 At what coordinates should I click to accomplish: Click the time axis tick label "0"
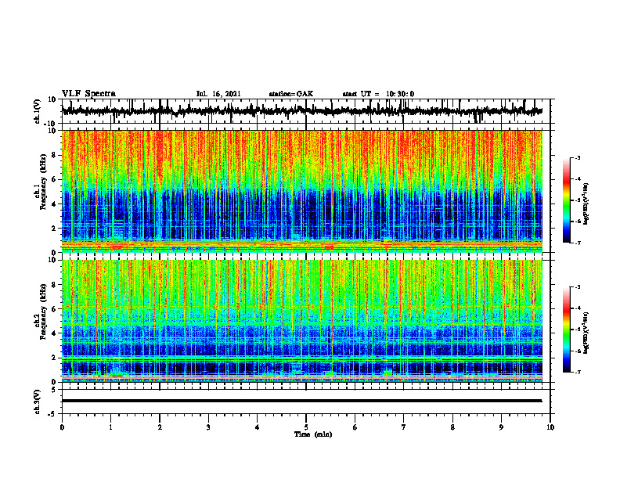pos(62,427)
